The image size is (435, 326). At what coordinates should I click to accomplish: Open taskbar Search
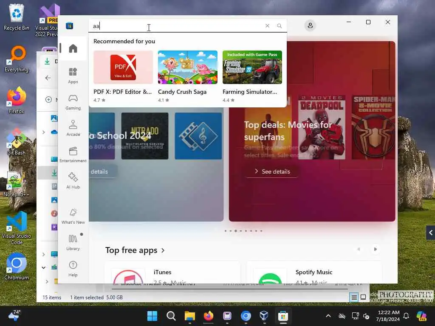coord(171,316)
